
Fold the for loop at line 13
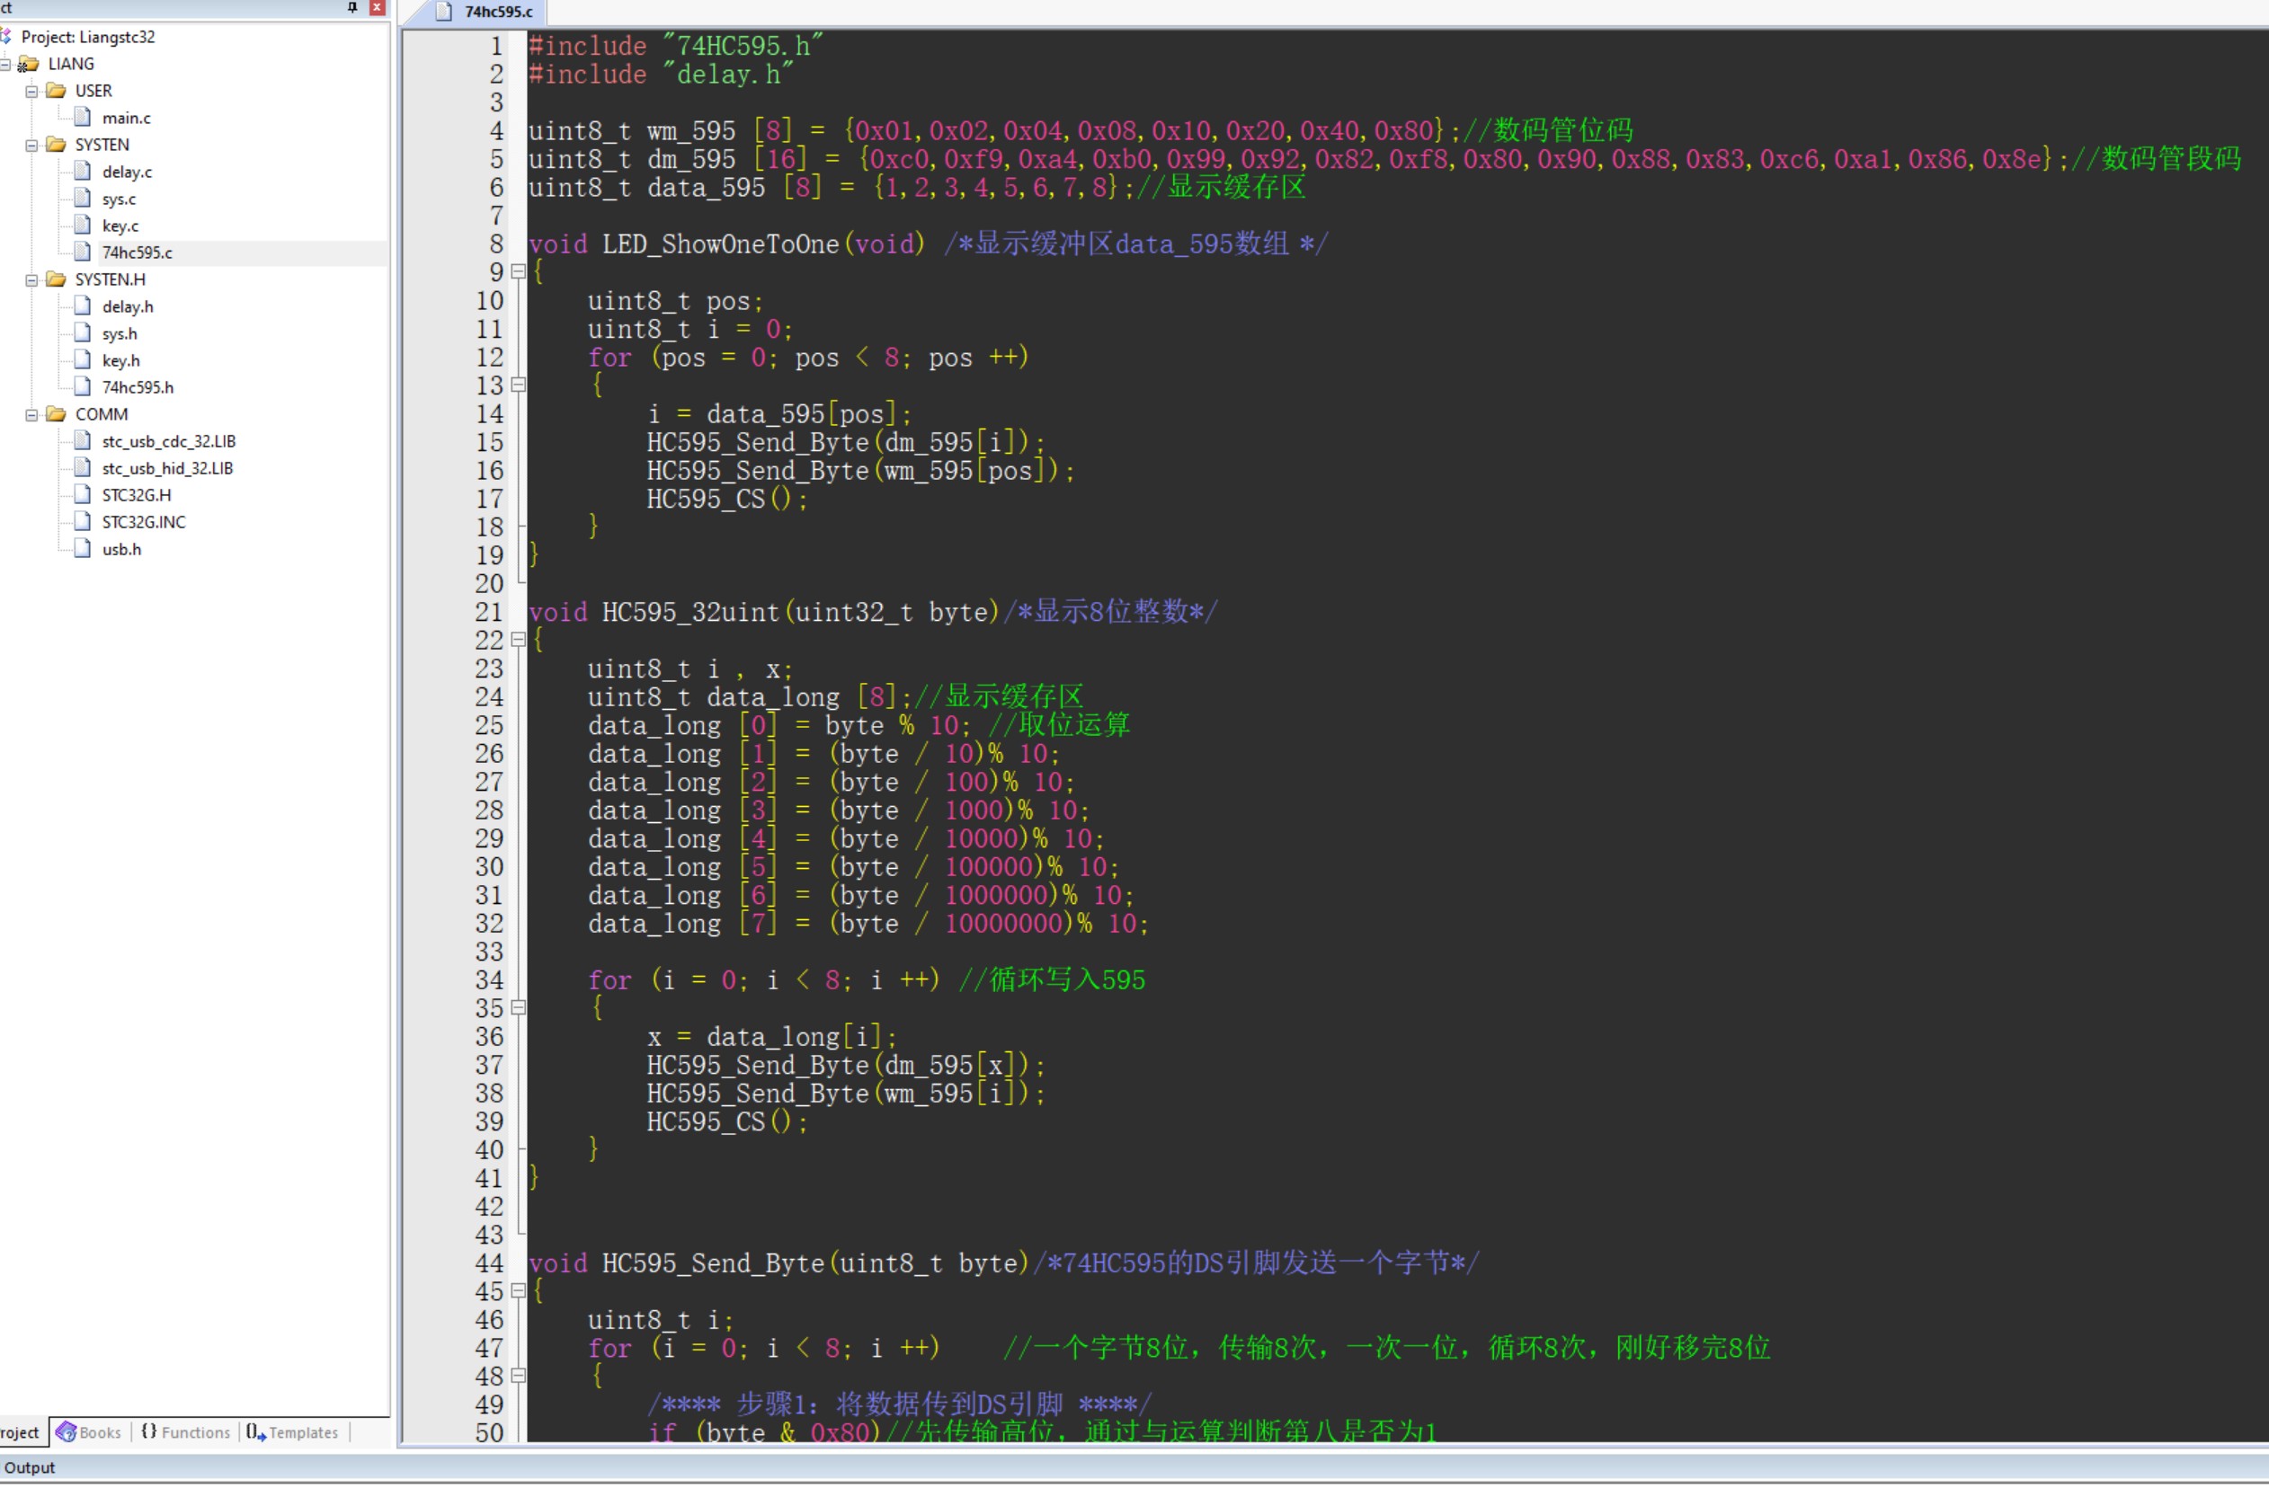519,385
